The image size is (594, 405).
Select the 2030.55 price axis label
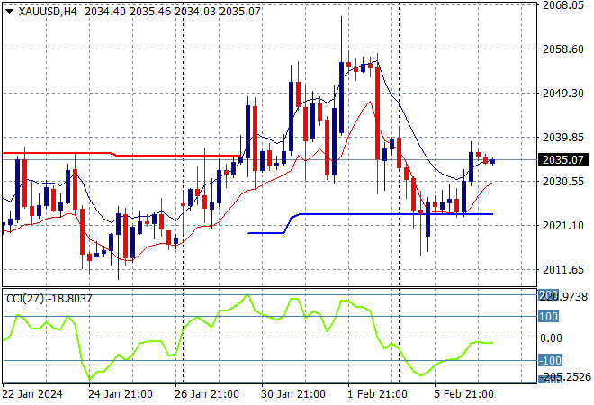[x=563, y=182]
